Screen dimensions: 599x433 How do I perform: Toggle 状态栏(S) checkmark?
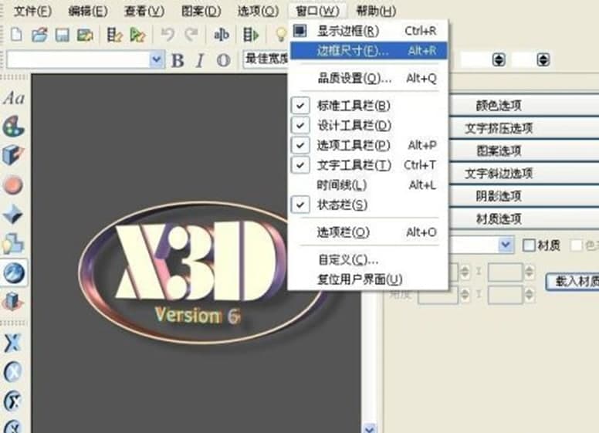pos(300,205)
